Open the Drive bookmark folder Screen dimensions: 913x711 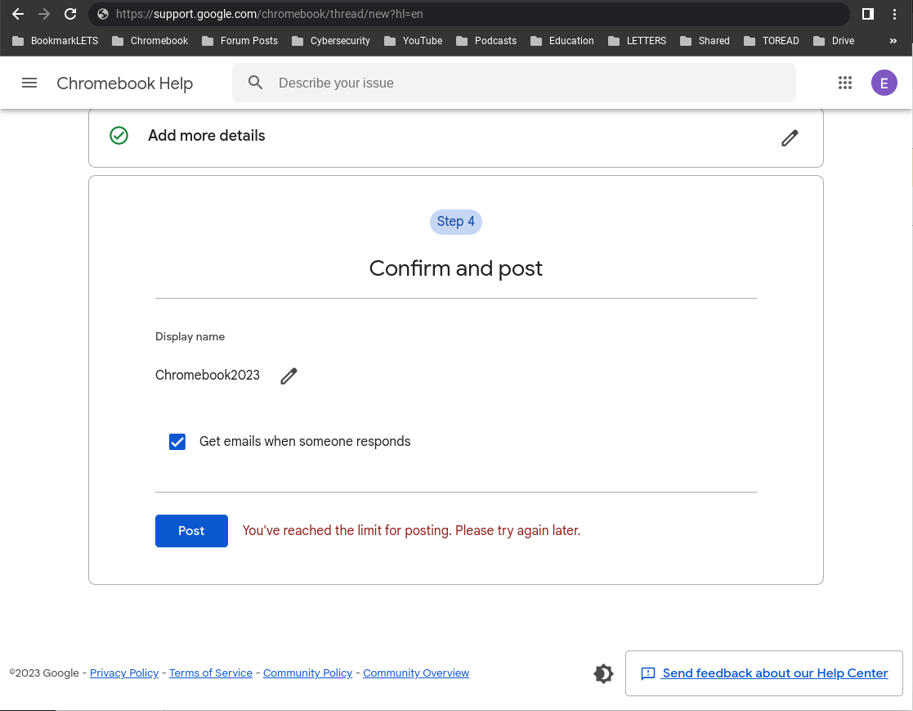(834, 41)
